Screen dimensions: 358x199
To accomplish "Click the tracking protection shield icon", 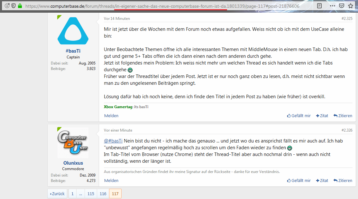I will pyautogui.click(x=14, y=6).
